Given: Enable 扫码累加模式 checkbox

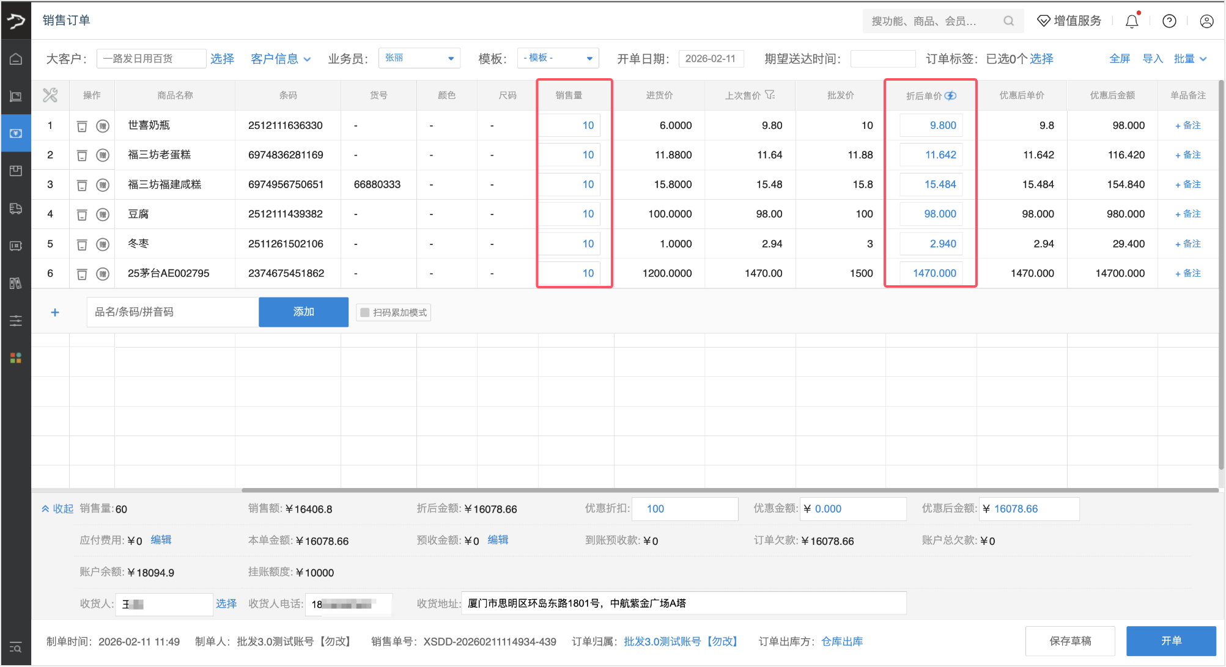Looking at the screenshot, I should 365,313.
